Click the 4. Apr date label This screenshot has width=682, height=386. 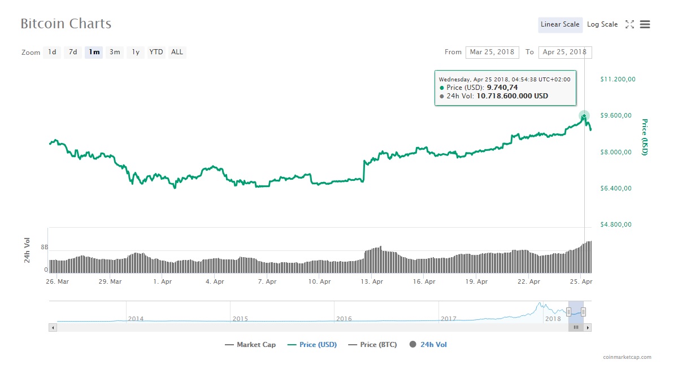215,281
